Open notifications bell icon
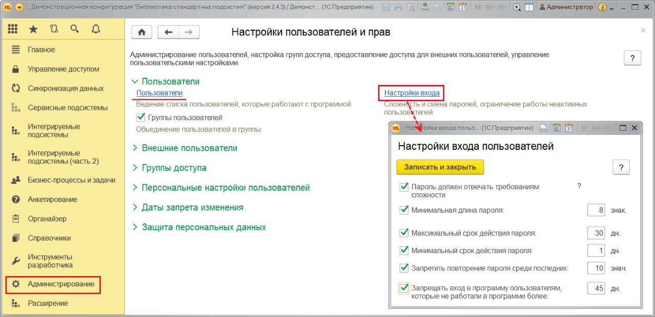 [x=96, y=29]
